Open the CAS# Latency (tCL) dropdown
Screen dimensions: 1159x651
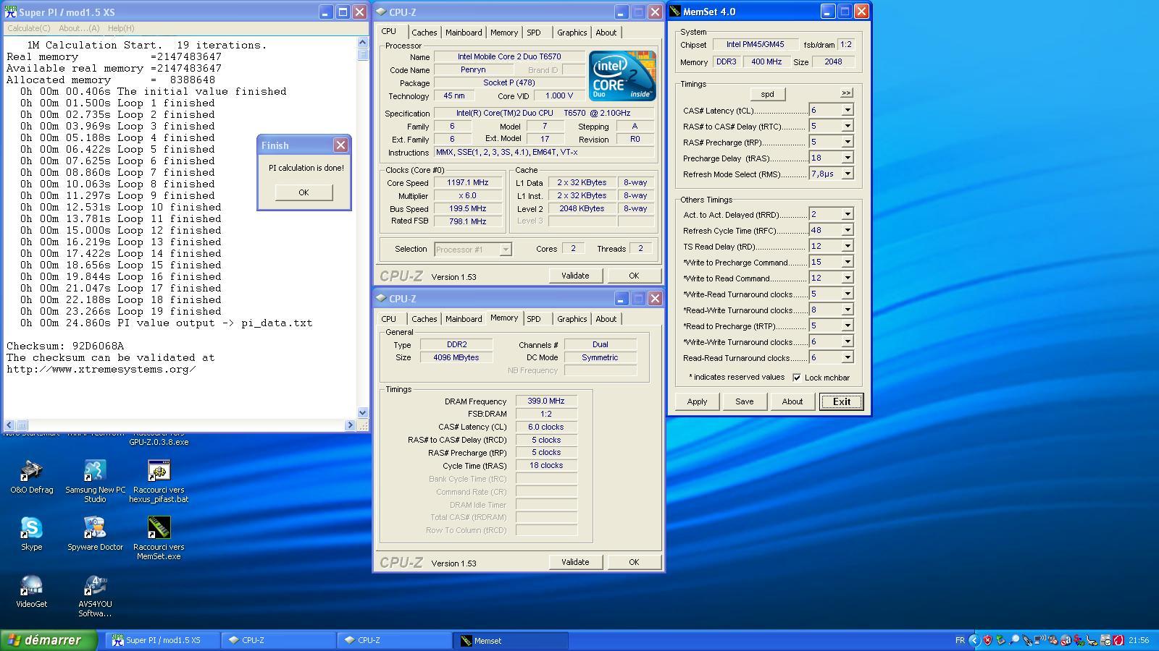[x=847, y=110]
